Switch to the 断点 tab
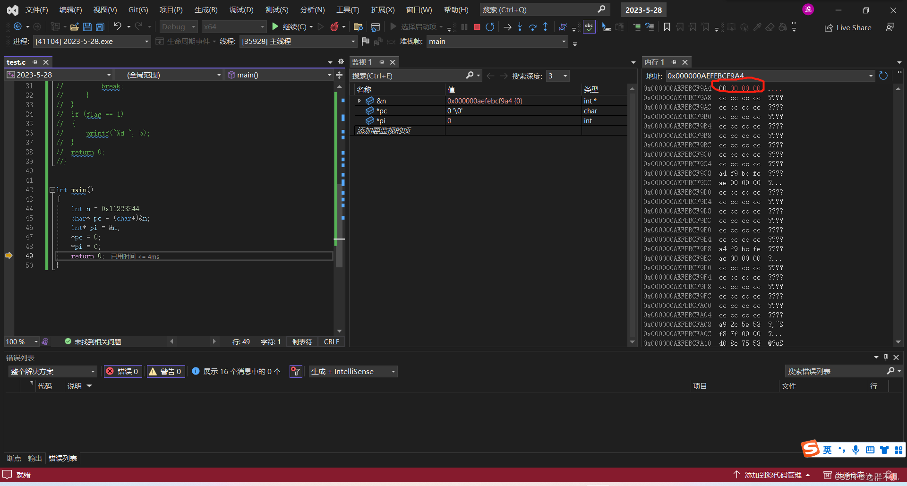 click(14, 458)
